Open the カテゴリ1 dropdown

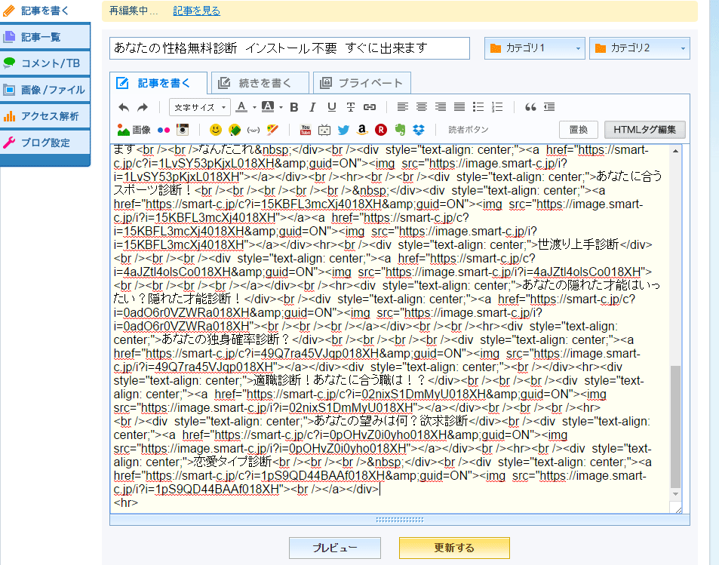click(x=534, y=49)
